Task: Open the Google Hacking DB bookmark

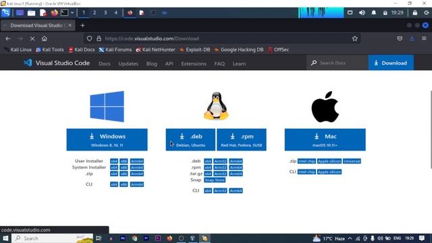Action: point(239,49)
